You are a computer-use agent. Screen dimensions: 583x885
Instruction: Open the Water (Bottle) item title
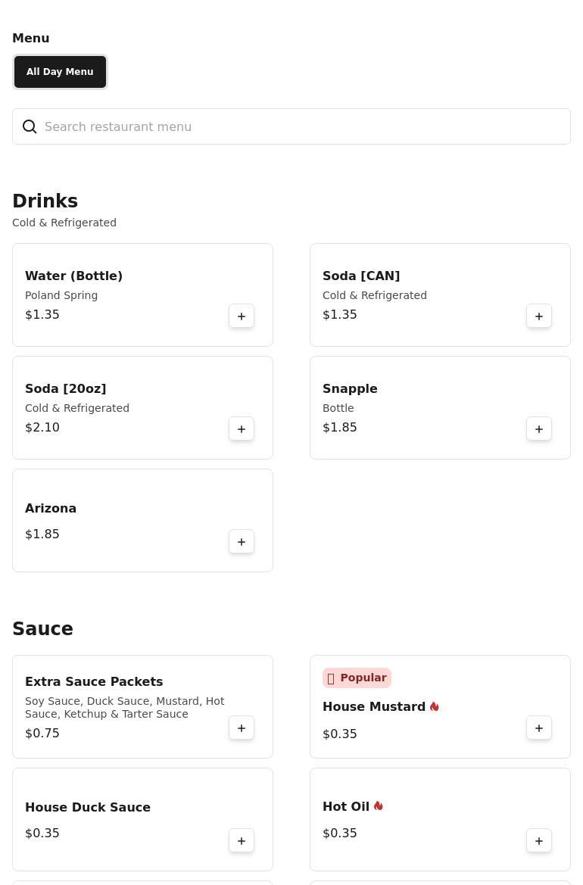click(74, 276)
